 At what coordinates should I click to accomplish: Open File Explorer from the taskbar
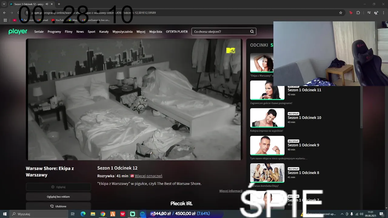point(93,214)
